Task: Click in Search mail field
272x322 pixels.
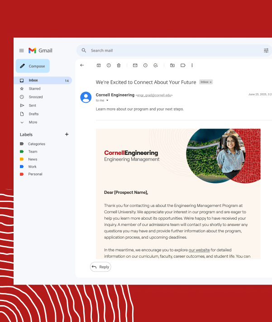Action: click(x=175, y=51)
